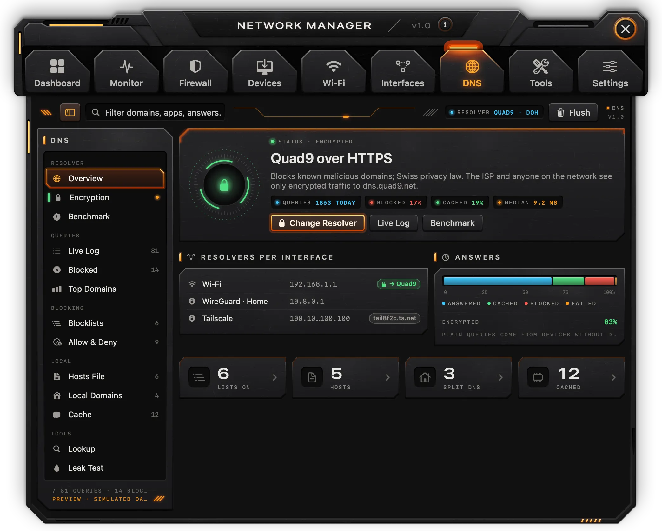The image size is (662, 531).
Task: Expand the 6 Lists On card chevron
Action: [x=275, y=377]
